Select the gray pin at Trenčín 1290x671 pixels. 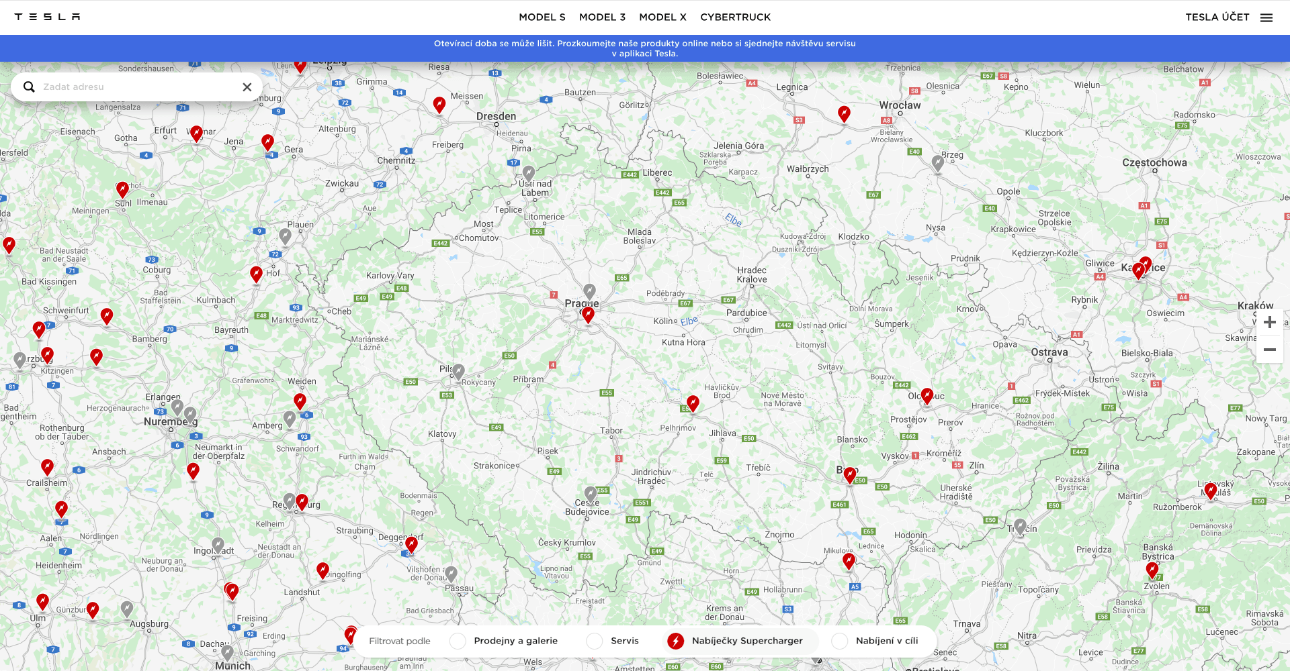click(1020, 526)
